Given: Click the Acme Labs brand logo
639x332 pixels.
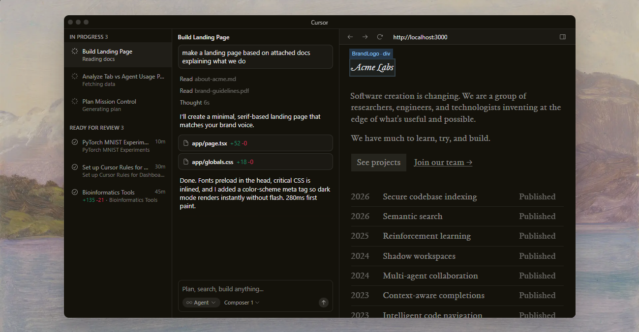Looking at the screenshot, I should (372, 68).
